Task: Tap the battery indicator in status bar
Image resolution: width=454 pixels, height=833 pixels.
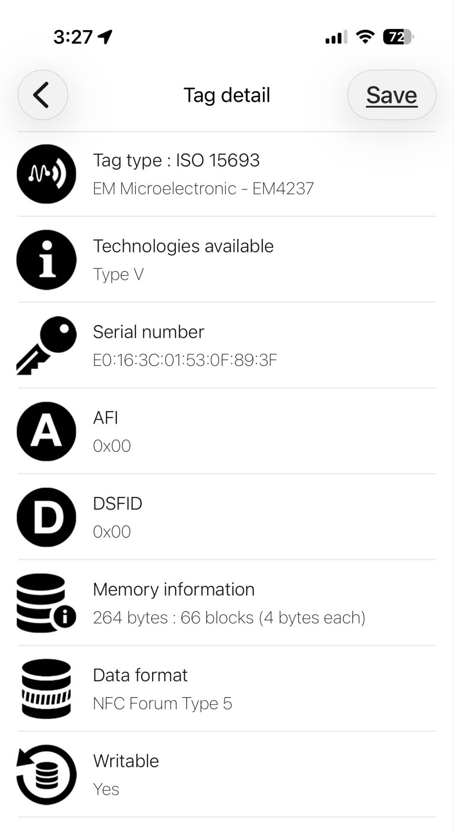Action: click(x=398, y=37)
